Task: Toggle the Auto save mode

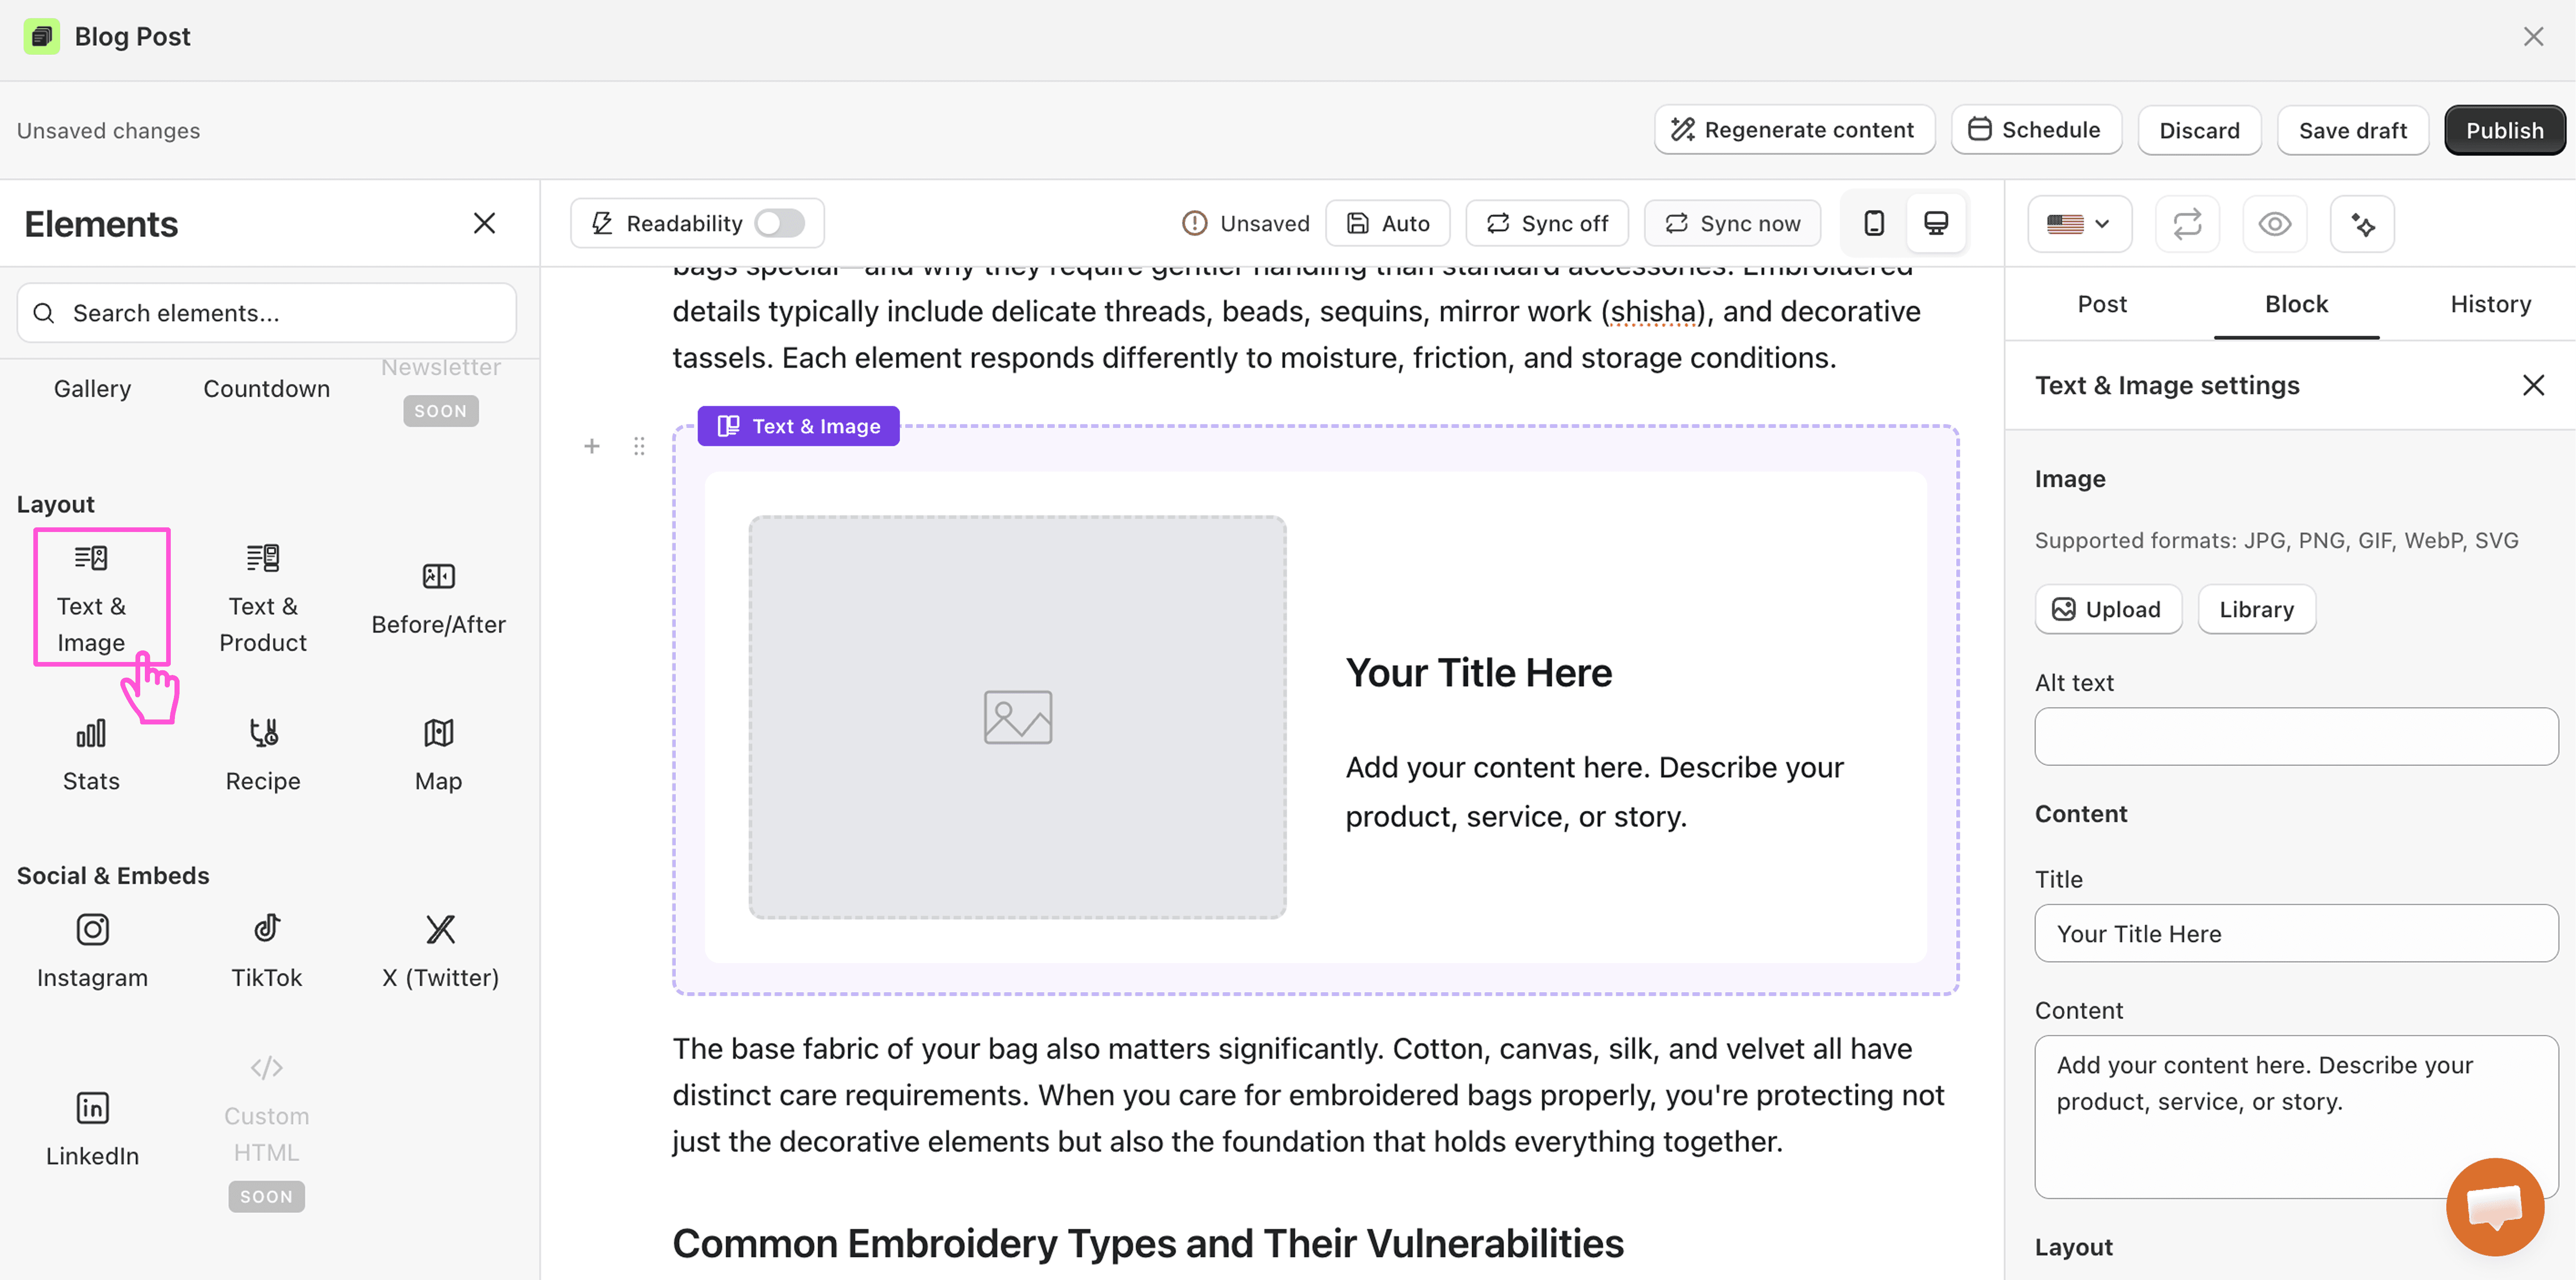Action: (1387, 223)
